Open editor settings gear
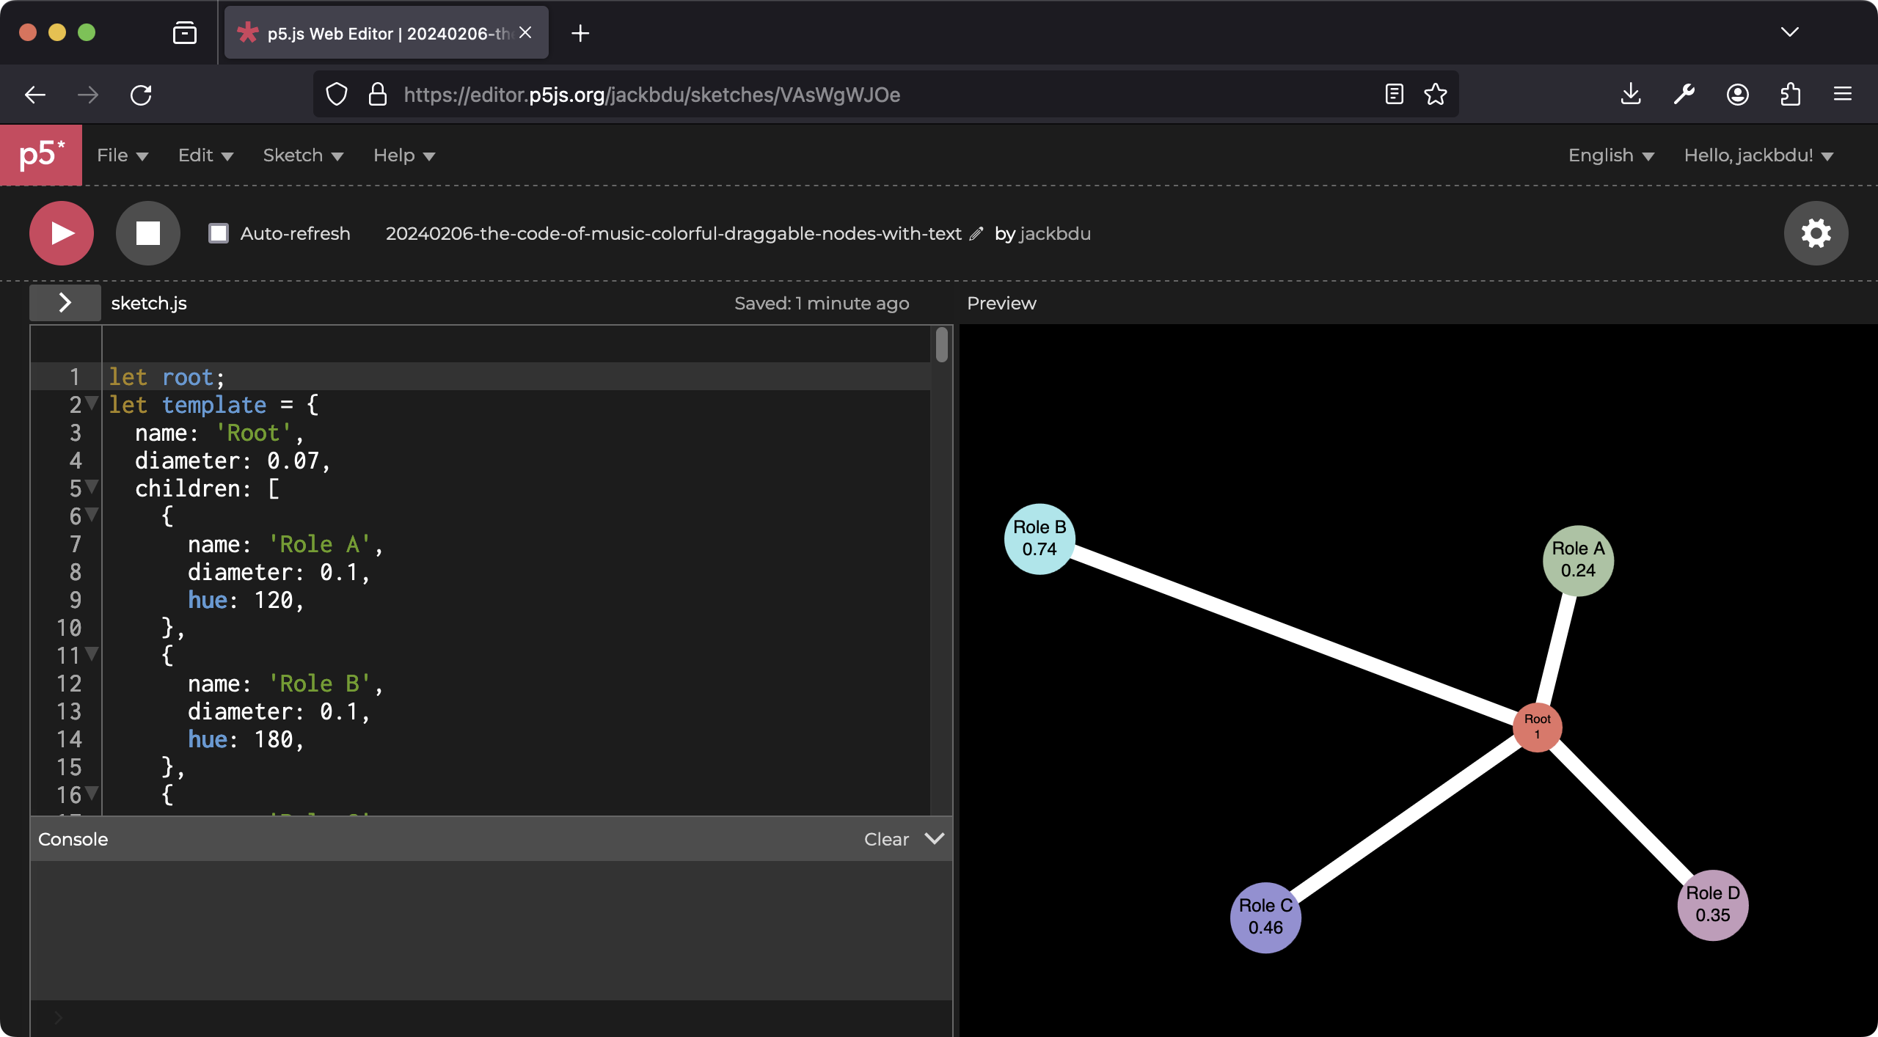Screen dimensions: 1878x1037 click(1816, 233)
